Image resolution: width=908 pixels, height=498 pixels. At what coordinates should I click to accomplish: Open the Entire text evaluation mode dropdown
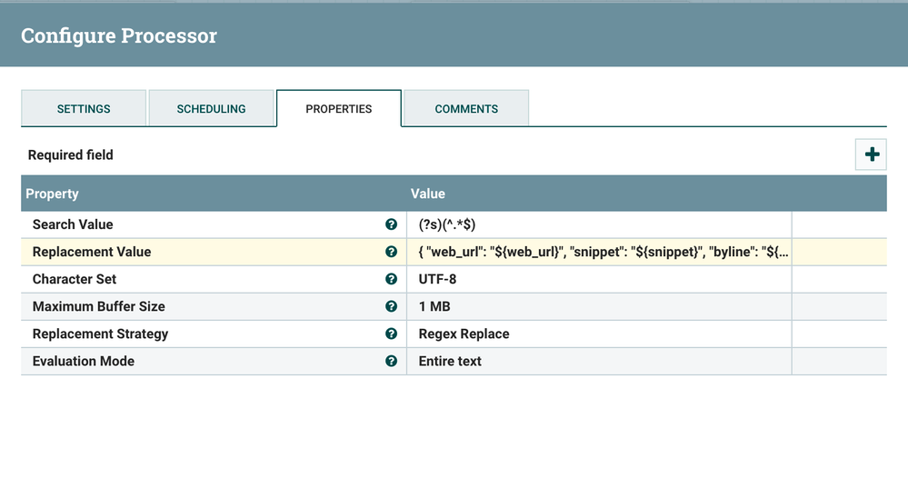tap(600, 361)
